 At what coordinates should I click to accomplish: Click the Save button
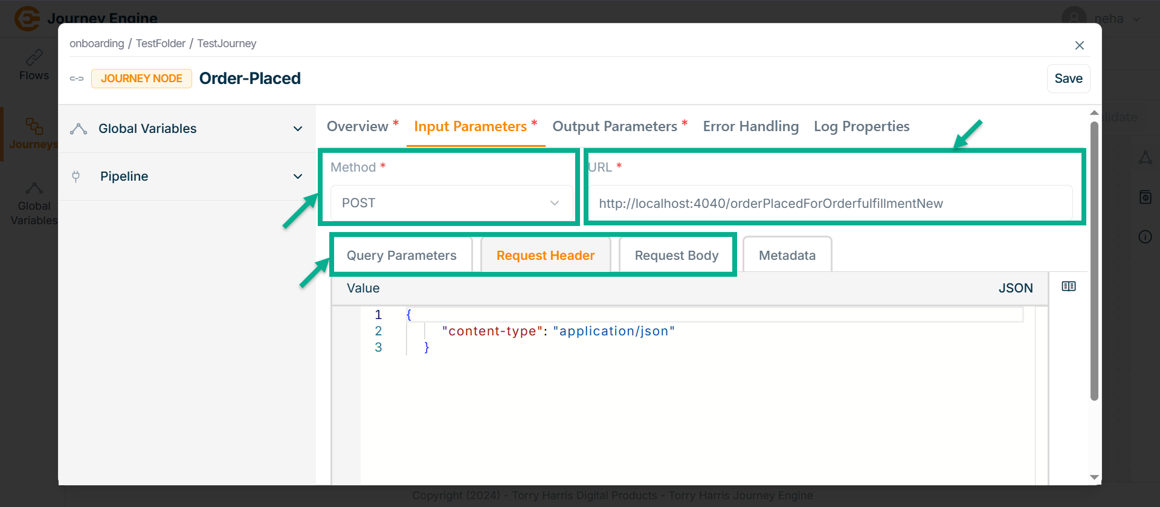(1068, 79)
